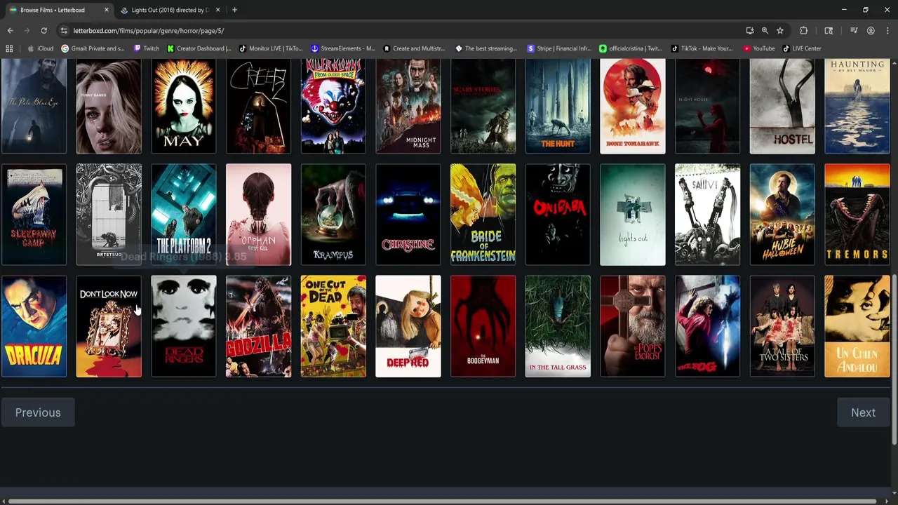Close the Lights Out (2016) tab

pos(217,10)
